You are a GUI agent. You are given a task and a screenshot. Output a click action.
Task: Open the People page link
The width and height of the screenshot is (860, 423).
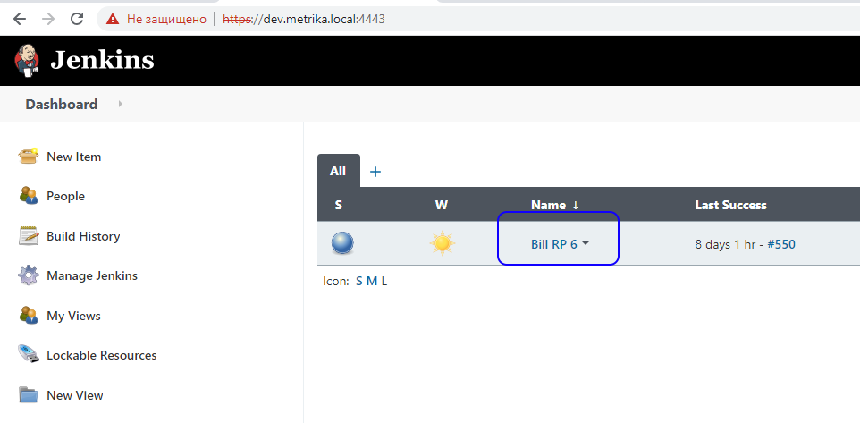coord(66,197)
